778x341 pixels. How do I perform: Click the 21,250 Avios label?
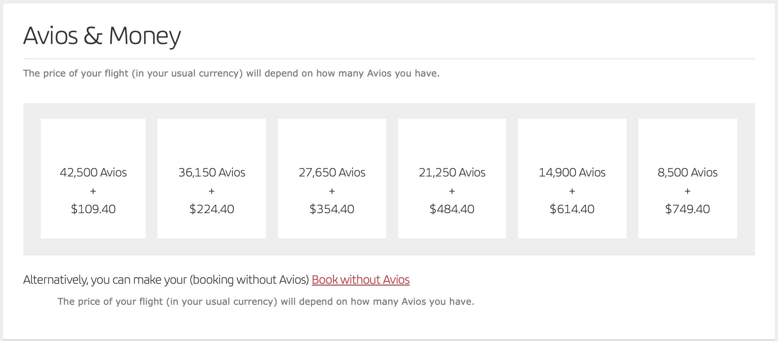[x=452, y=172]
